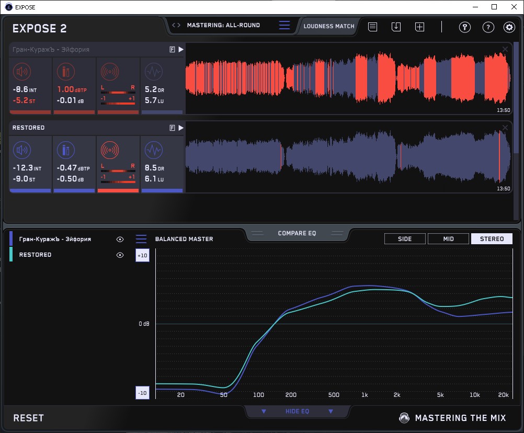This screenshot has height=433, width=524.
Task: Open the Balanced Master EQ reference menu
Action: (x=141, y=239)
